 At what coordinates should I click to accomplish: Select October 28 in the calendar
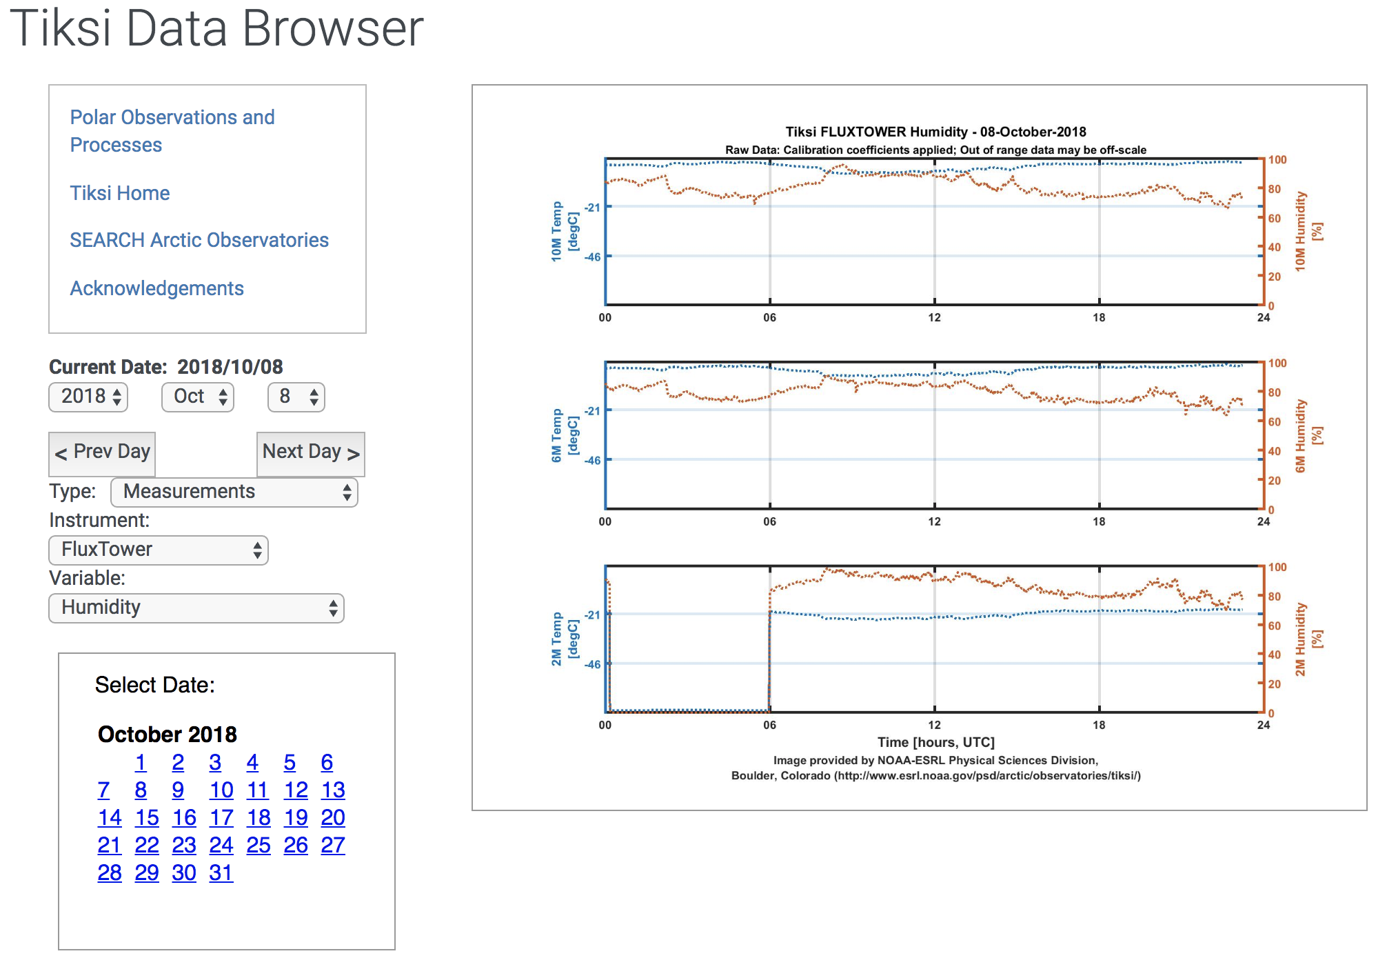(110, 873)
